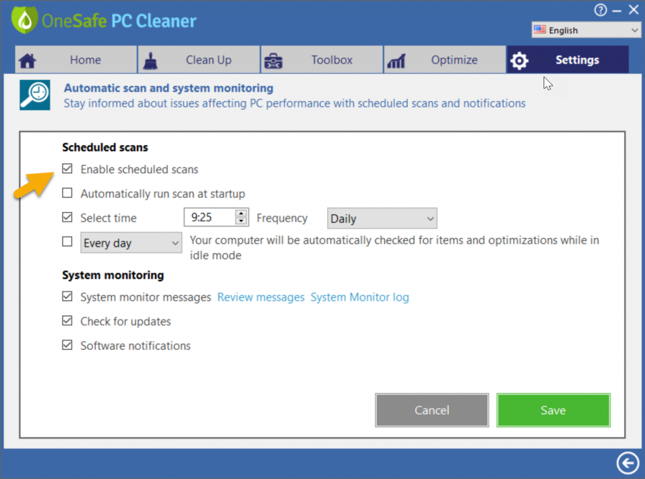
Task: Open the Review messages link
Action: [x=261, y=297]
